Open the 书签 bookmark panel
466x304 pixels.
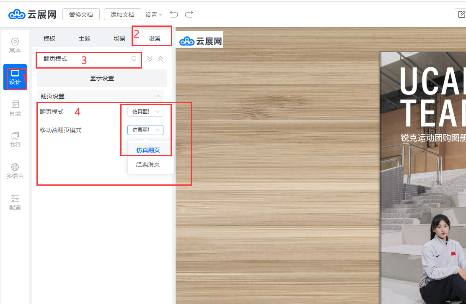(x=15, y=140)
